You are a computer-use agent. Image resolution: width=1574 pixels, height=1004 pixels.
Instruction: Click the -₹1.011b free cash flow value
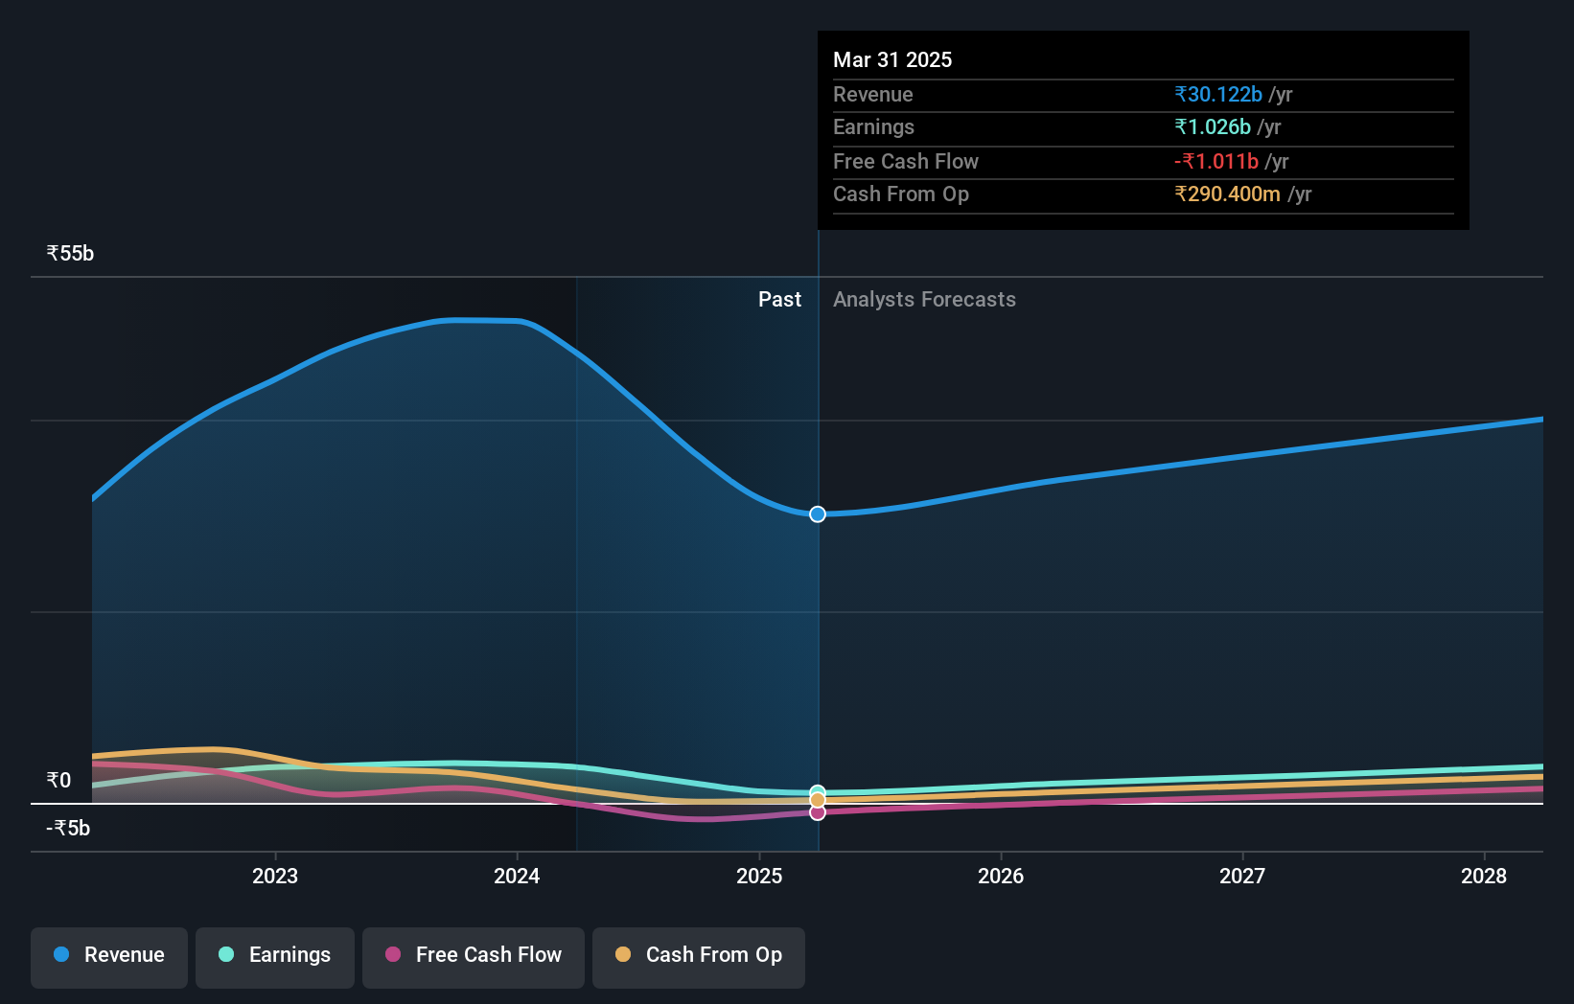tap(1216, 161)
